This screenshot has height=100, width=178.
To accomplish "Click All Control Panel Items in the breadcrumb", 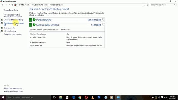I will coord(39,5).
